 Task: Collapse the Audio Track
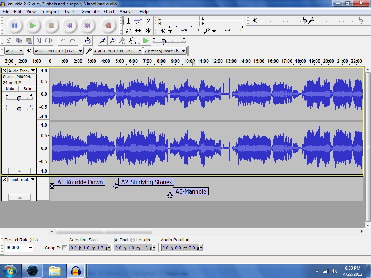20,171
